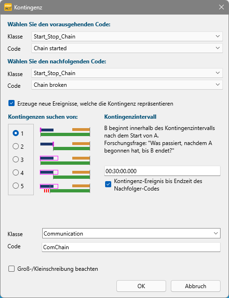Click the ComChain code text field

pos(131,247)
